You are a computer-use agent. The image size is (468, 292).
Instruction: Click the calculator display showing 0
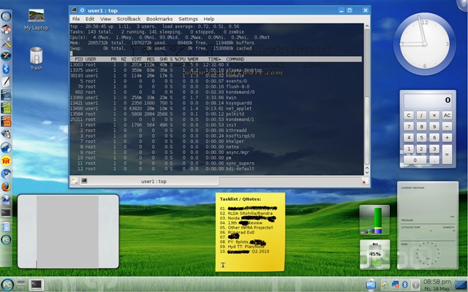click(x=428, y=101)
